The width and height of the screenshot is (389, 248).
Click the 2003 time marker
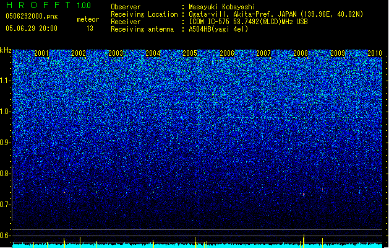pos(116,53)
